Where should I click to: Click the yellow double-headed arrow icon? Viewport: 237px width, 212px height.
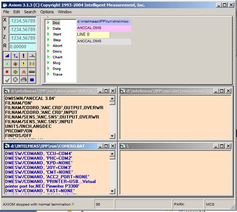click(31, 64)
